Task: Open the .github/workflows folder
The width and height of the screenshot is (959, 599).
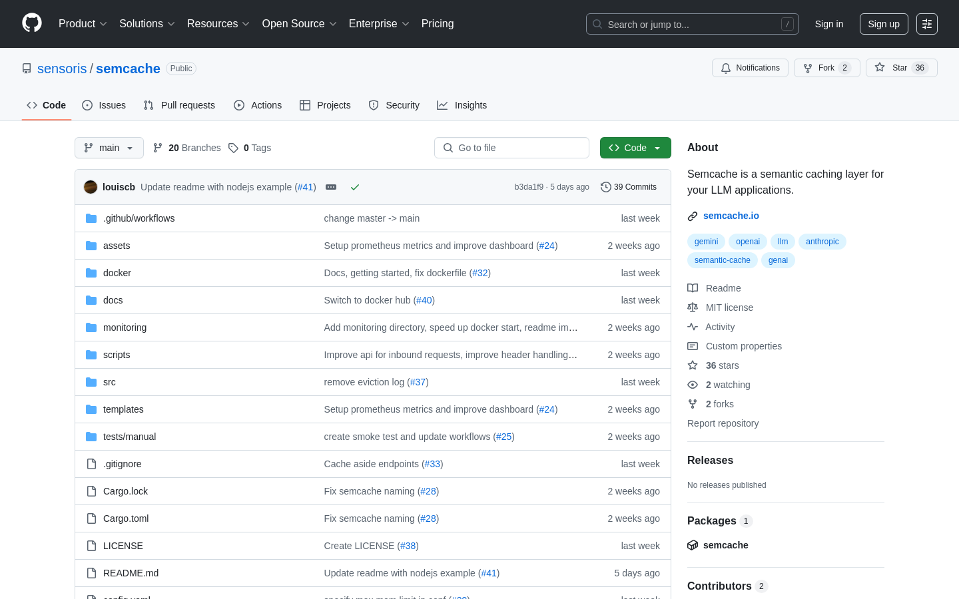Action: tap(139, 218)
